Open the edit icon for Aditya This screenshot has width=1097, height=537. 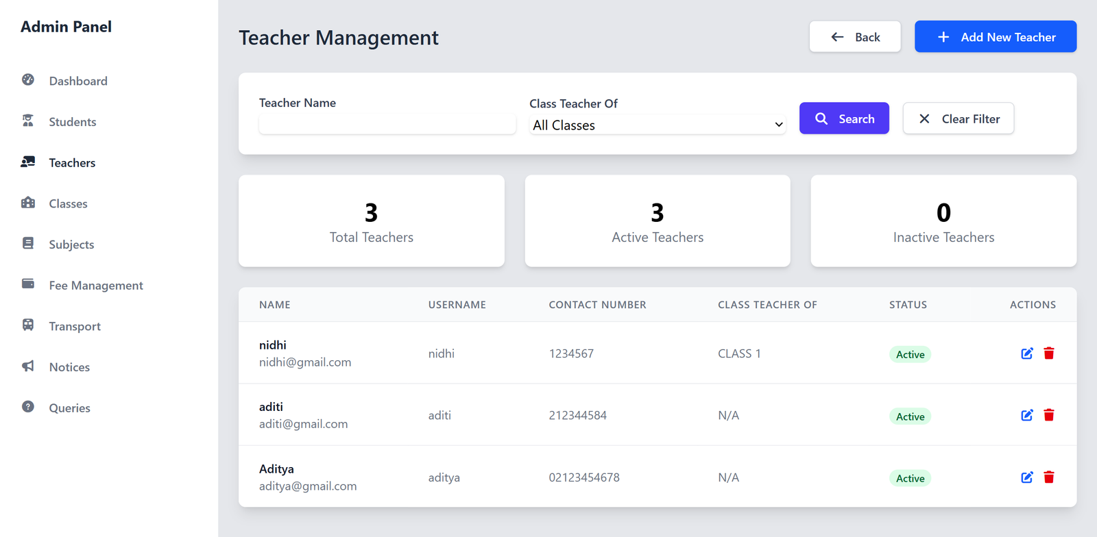[1026, 477]
